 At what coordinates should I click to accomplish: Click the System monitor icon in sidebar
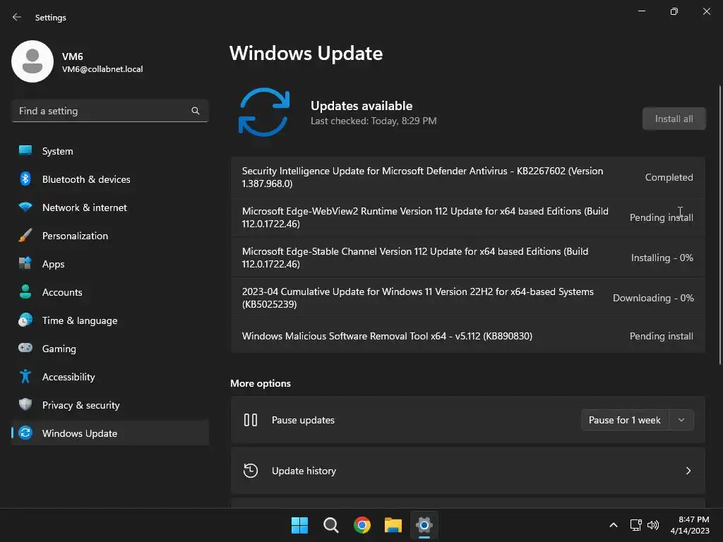(x=25, y=150)
